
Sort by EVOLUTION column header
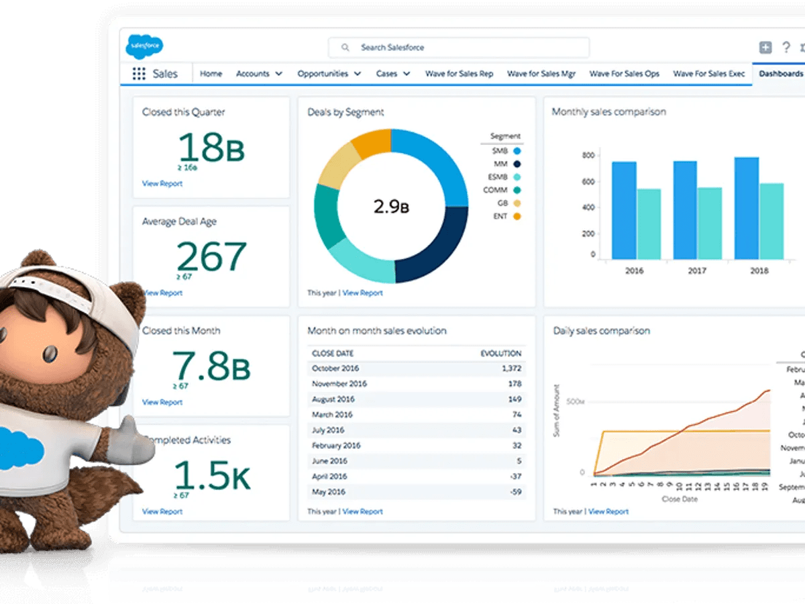pyautogui.click(x=501, y=353)
